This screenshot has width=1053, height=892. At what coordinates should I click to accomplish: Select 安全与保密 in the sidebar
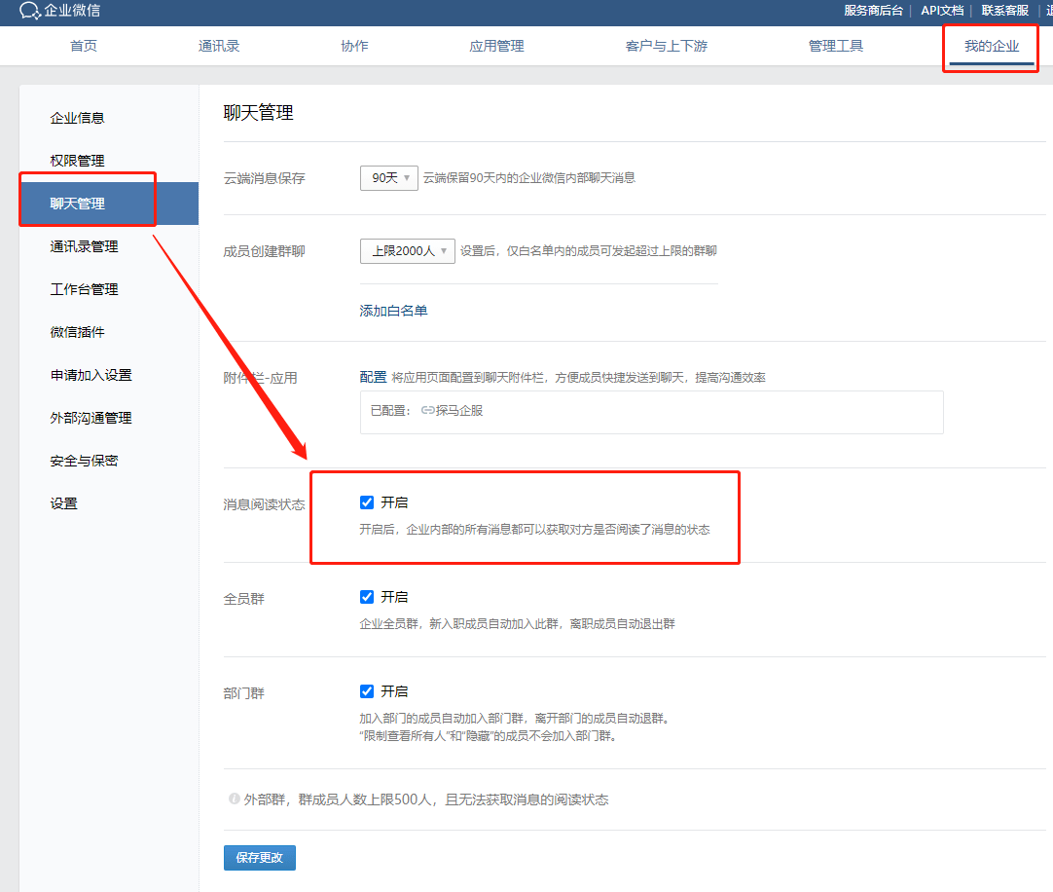[x=84, y=461]
